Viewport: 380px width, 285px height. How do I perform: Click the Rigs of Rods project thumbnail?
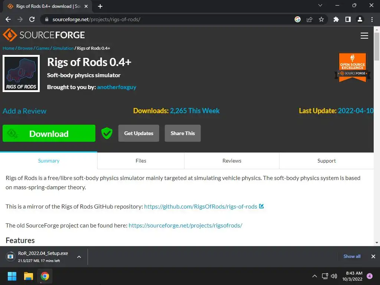tap(21, 73)
